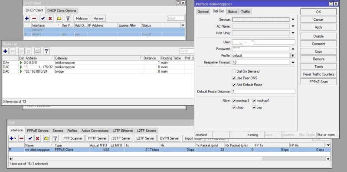Open Secrets tab in PPP window

[x=58, y=131]
